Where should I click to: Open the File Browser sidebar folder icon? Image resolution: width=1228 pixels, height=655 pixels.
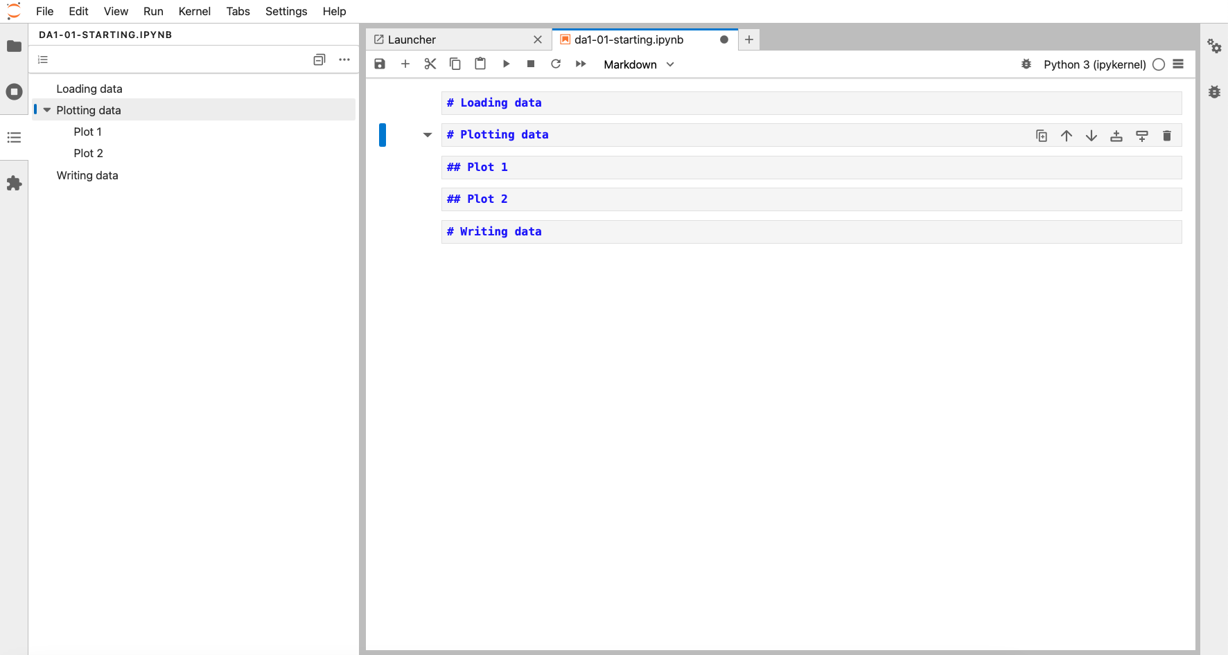pyautogui.click(x=14, y=46)
